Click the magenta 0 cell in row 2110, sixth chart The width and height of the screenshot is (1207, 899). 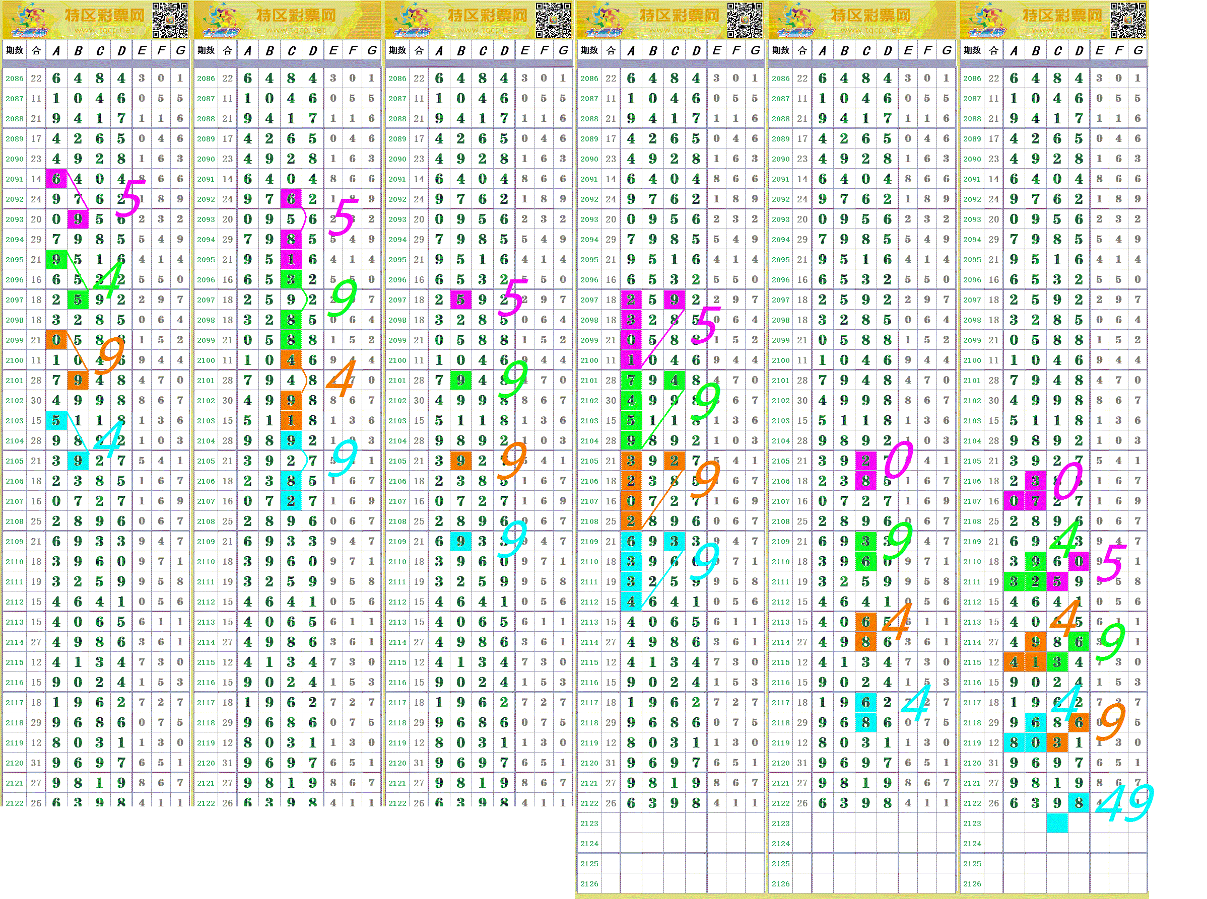(x=1079, y=561)
